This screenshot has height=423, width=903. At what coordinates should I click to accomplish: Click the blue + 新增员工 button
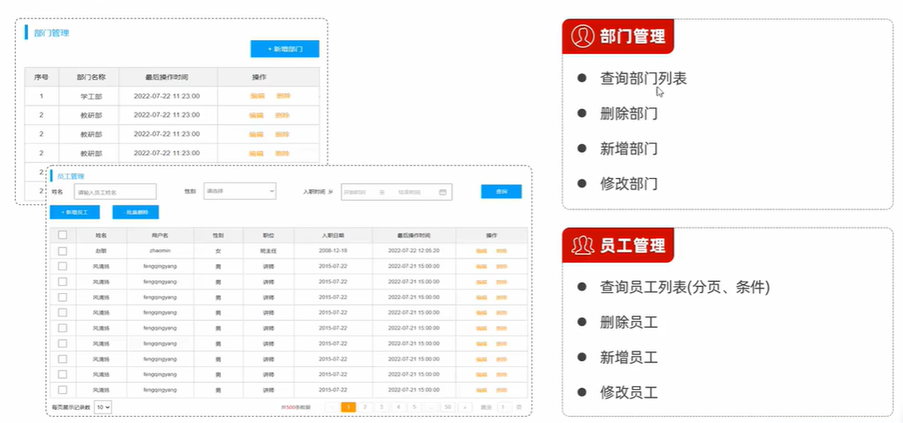coord(75,212)
